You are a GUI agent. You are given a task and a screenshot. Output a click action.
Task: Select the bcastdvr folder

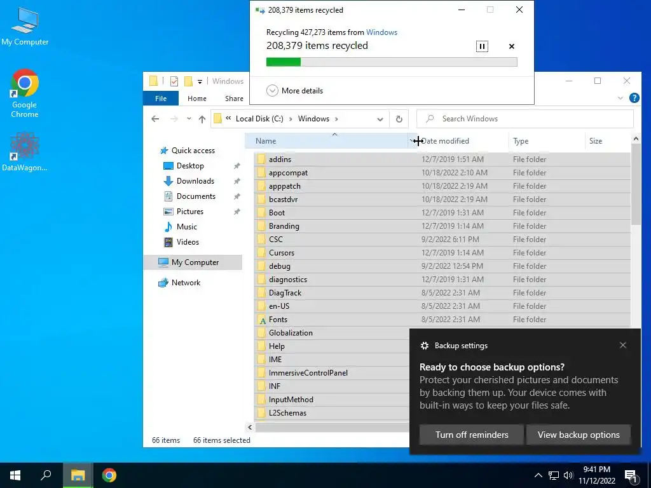[442, 199]
